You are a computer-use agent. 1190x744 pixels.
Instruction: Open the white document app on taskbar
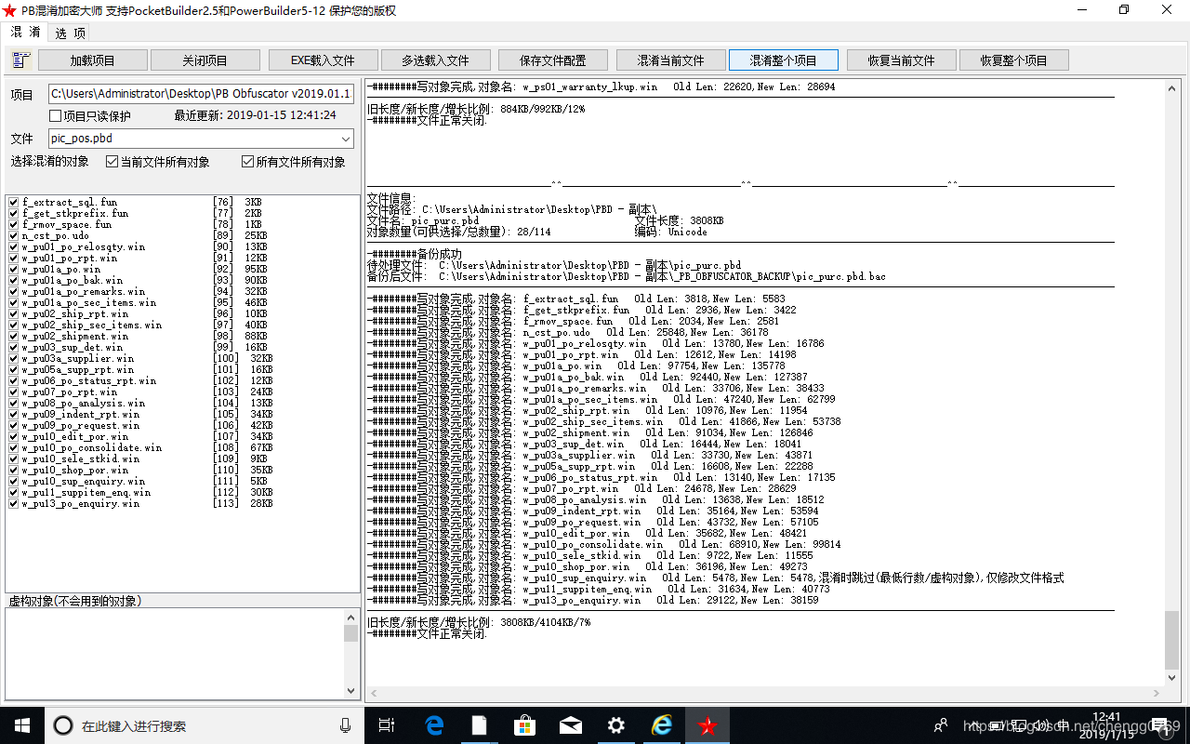coord(480,725)
